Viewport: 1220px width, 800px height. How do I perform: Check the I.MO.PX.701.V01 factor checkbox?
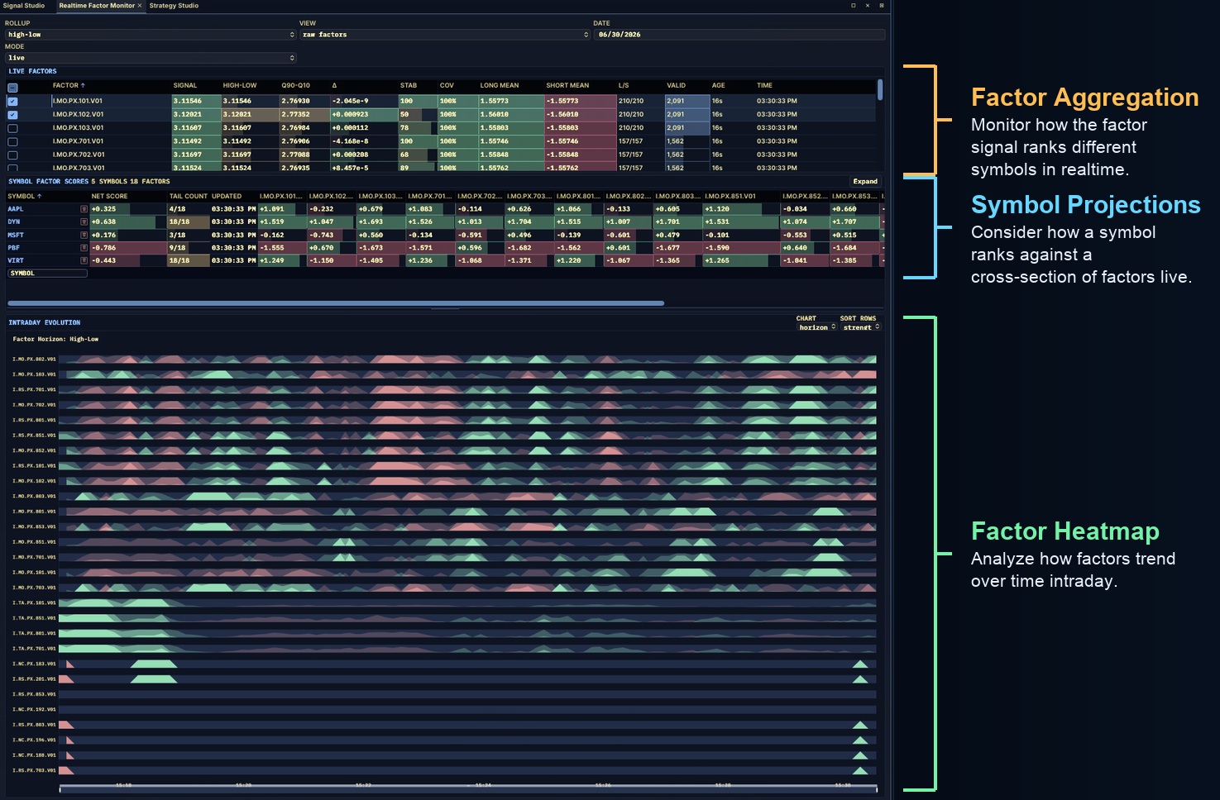click(x=12, y=141)
